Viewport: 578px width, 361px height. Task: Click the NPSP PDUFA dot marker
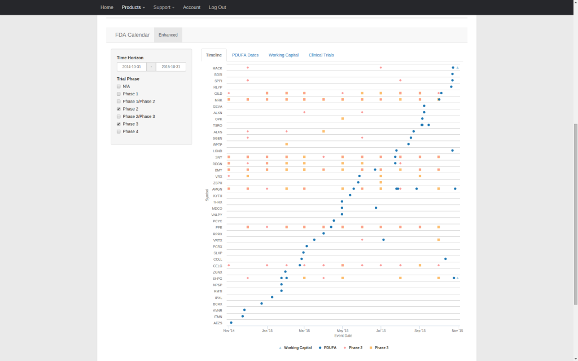pyautogui.click(x=282, y=284)
